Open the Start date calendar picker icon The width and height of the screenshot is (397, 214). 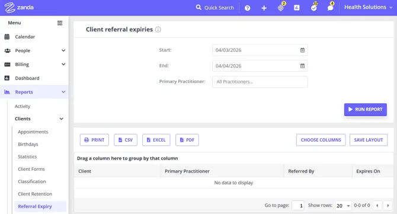point(302,50)
